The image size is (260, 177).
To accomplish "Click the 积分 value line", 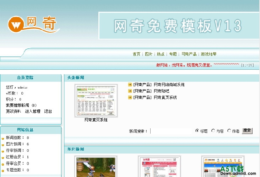I will point(13,99).
